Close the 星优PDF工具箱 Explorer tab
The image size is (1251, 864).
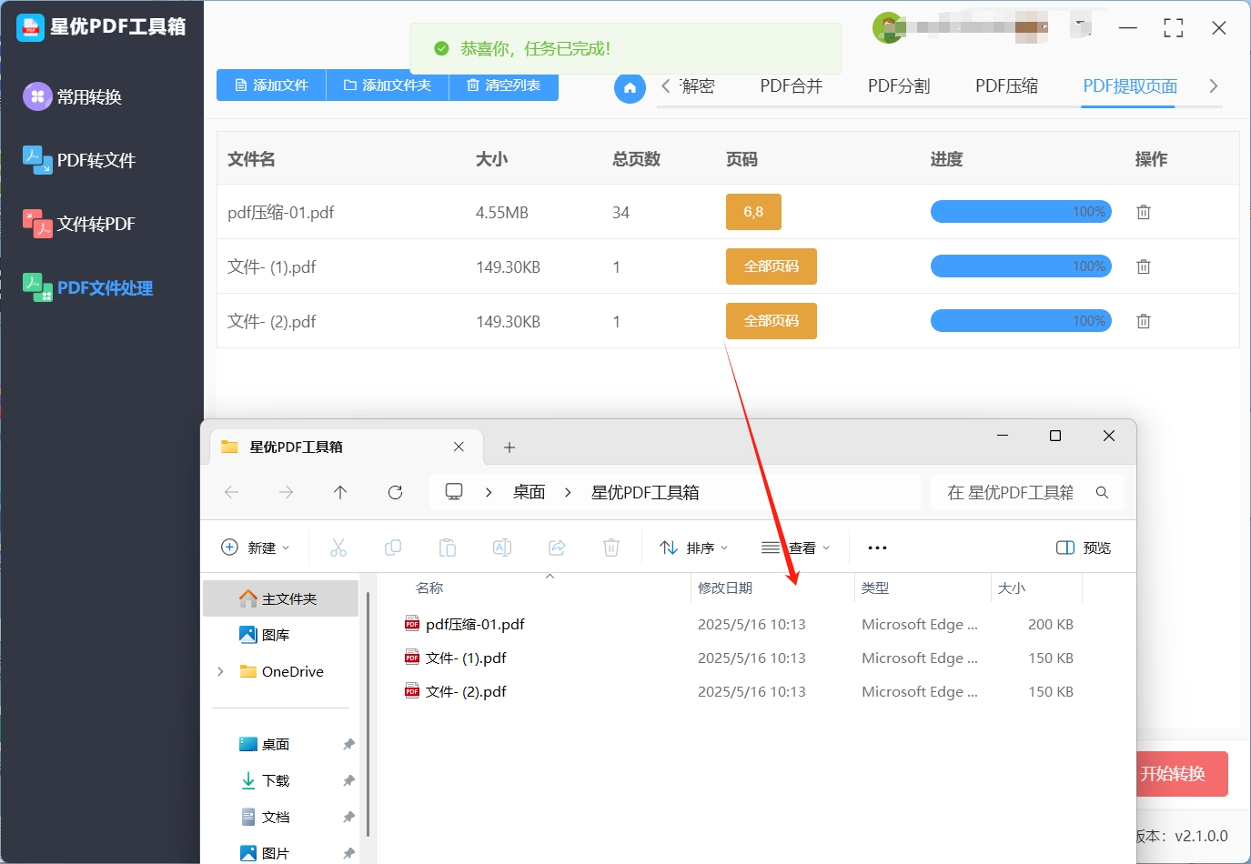click(x=459, y=447)
